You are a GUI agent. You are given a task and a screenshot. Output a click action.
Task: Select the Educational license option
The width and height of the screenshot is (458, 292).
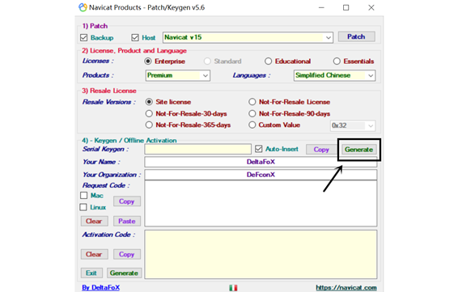(x=268, y=61)
